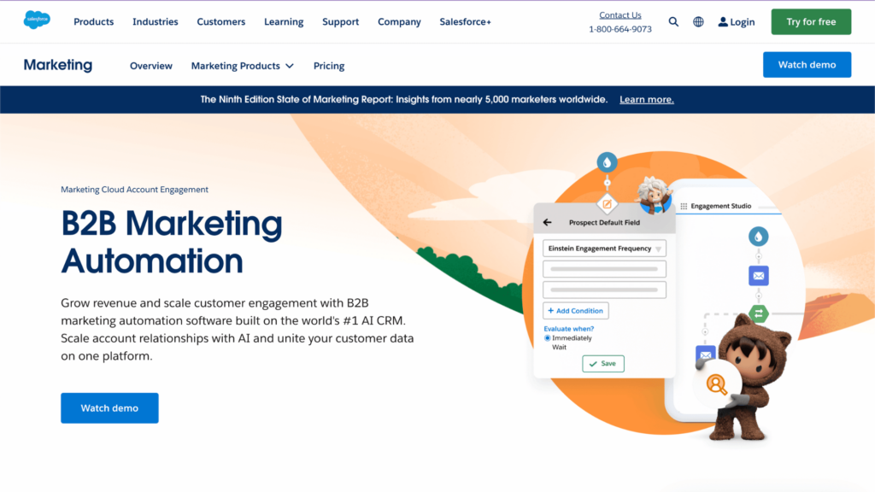This screenshot has height=492, width=875.
Task: Click the green arrows flow node icon
Action: (758, 313)
